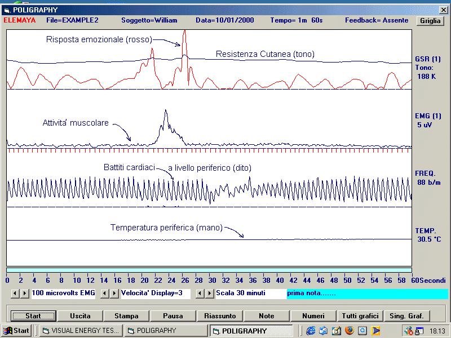
Task: Click the right arrow for Scala 30 minuti
Action: (209, 293)
